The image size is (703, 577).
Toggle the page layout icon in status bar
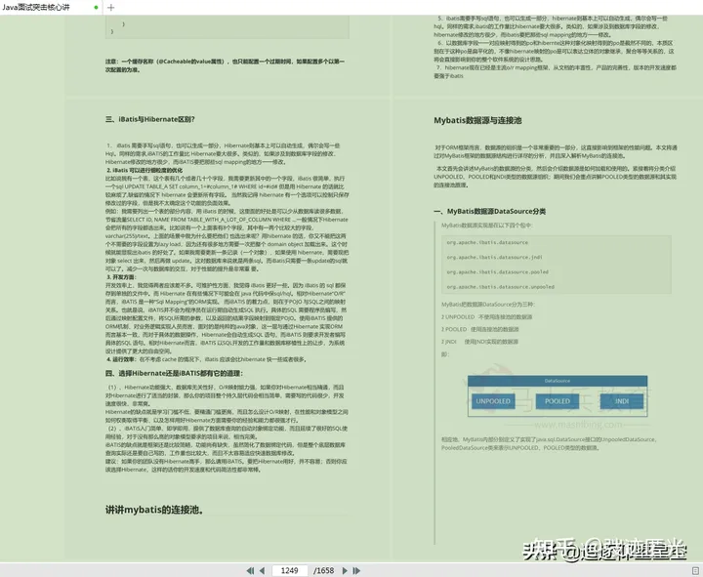pos(695,571)
